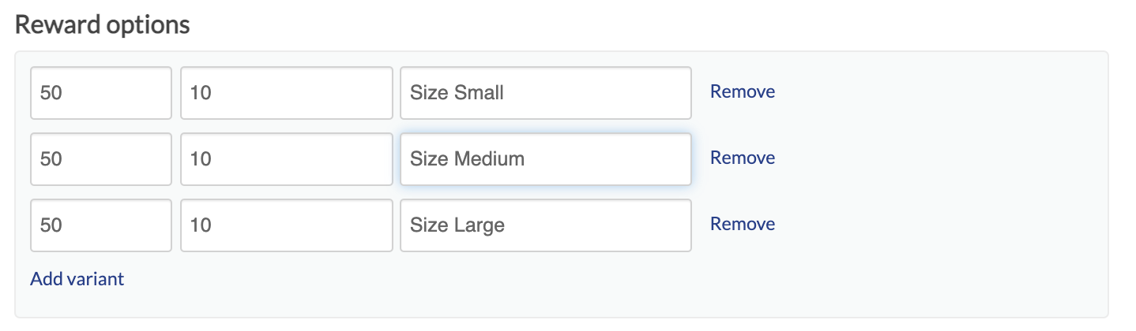Viewport: 1136px width, 331px height.
Task: Focus the Size Small text field
Action: pos(545,93)
